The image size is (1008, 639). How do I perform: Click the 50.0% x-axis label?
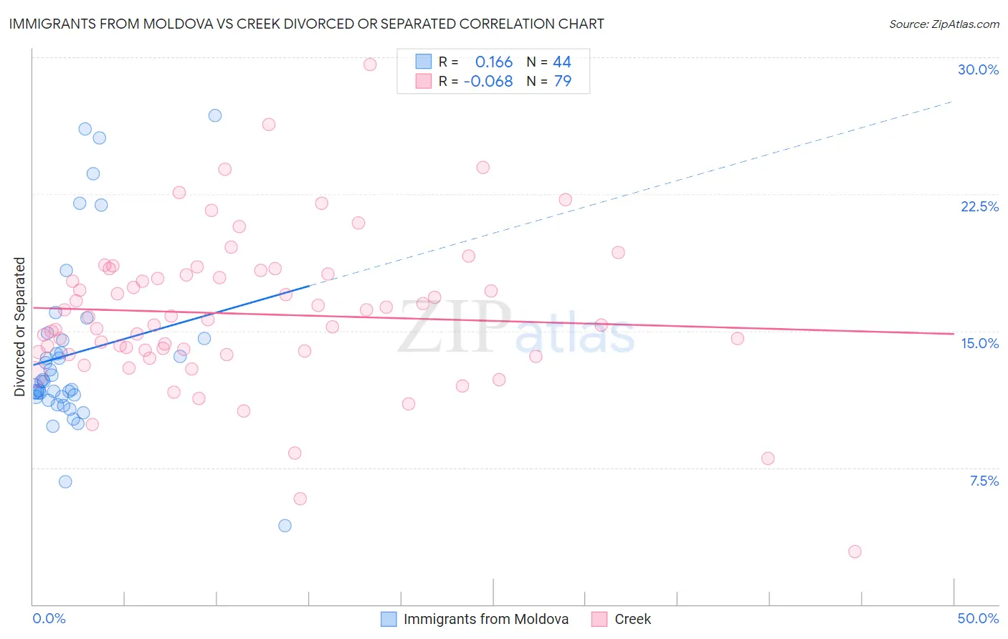978,618
